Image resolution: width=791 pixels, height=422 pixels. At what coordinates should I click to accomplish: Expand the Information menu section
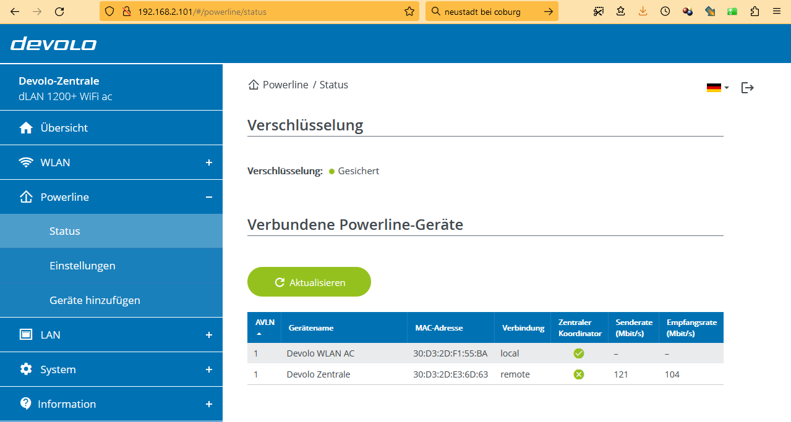pos(209,404)
